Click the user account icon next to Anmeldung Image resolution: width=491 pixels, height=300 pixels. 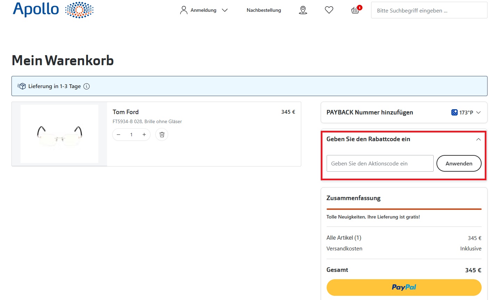pyautogui.click(x=184, y=10)
